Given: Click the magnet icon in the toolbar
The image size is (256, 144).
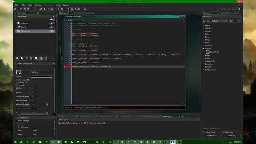Looking at the screenshot, I should 79,9.
